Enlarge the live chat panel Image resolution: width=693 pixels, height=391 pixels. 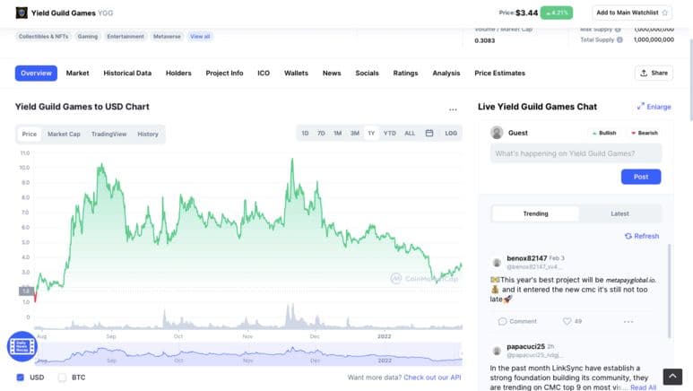pyautogui.click(x=654, y=107)
